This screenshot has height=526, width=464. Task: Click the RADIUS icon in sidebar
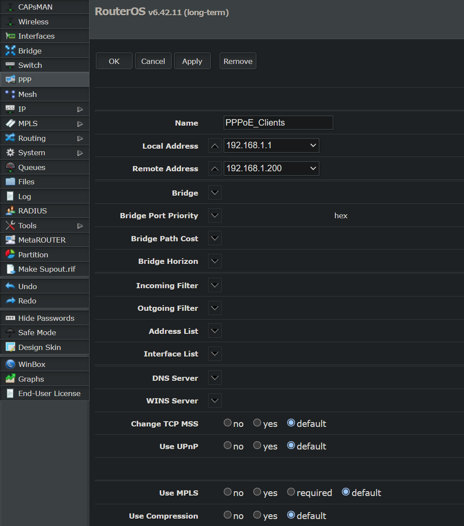[10, 211]
